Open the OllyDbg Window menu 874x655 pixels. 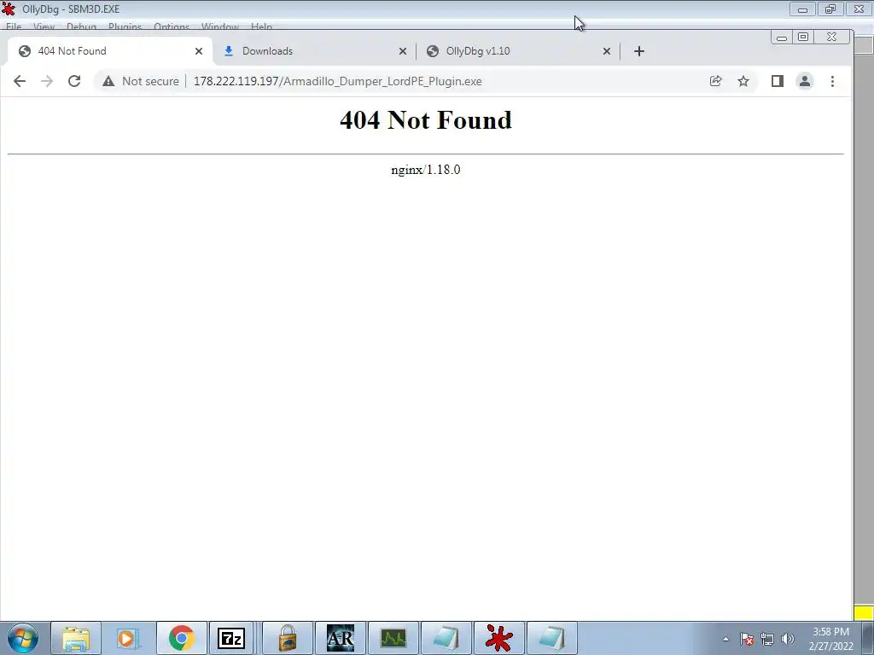pos(220,26)
